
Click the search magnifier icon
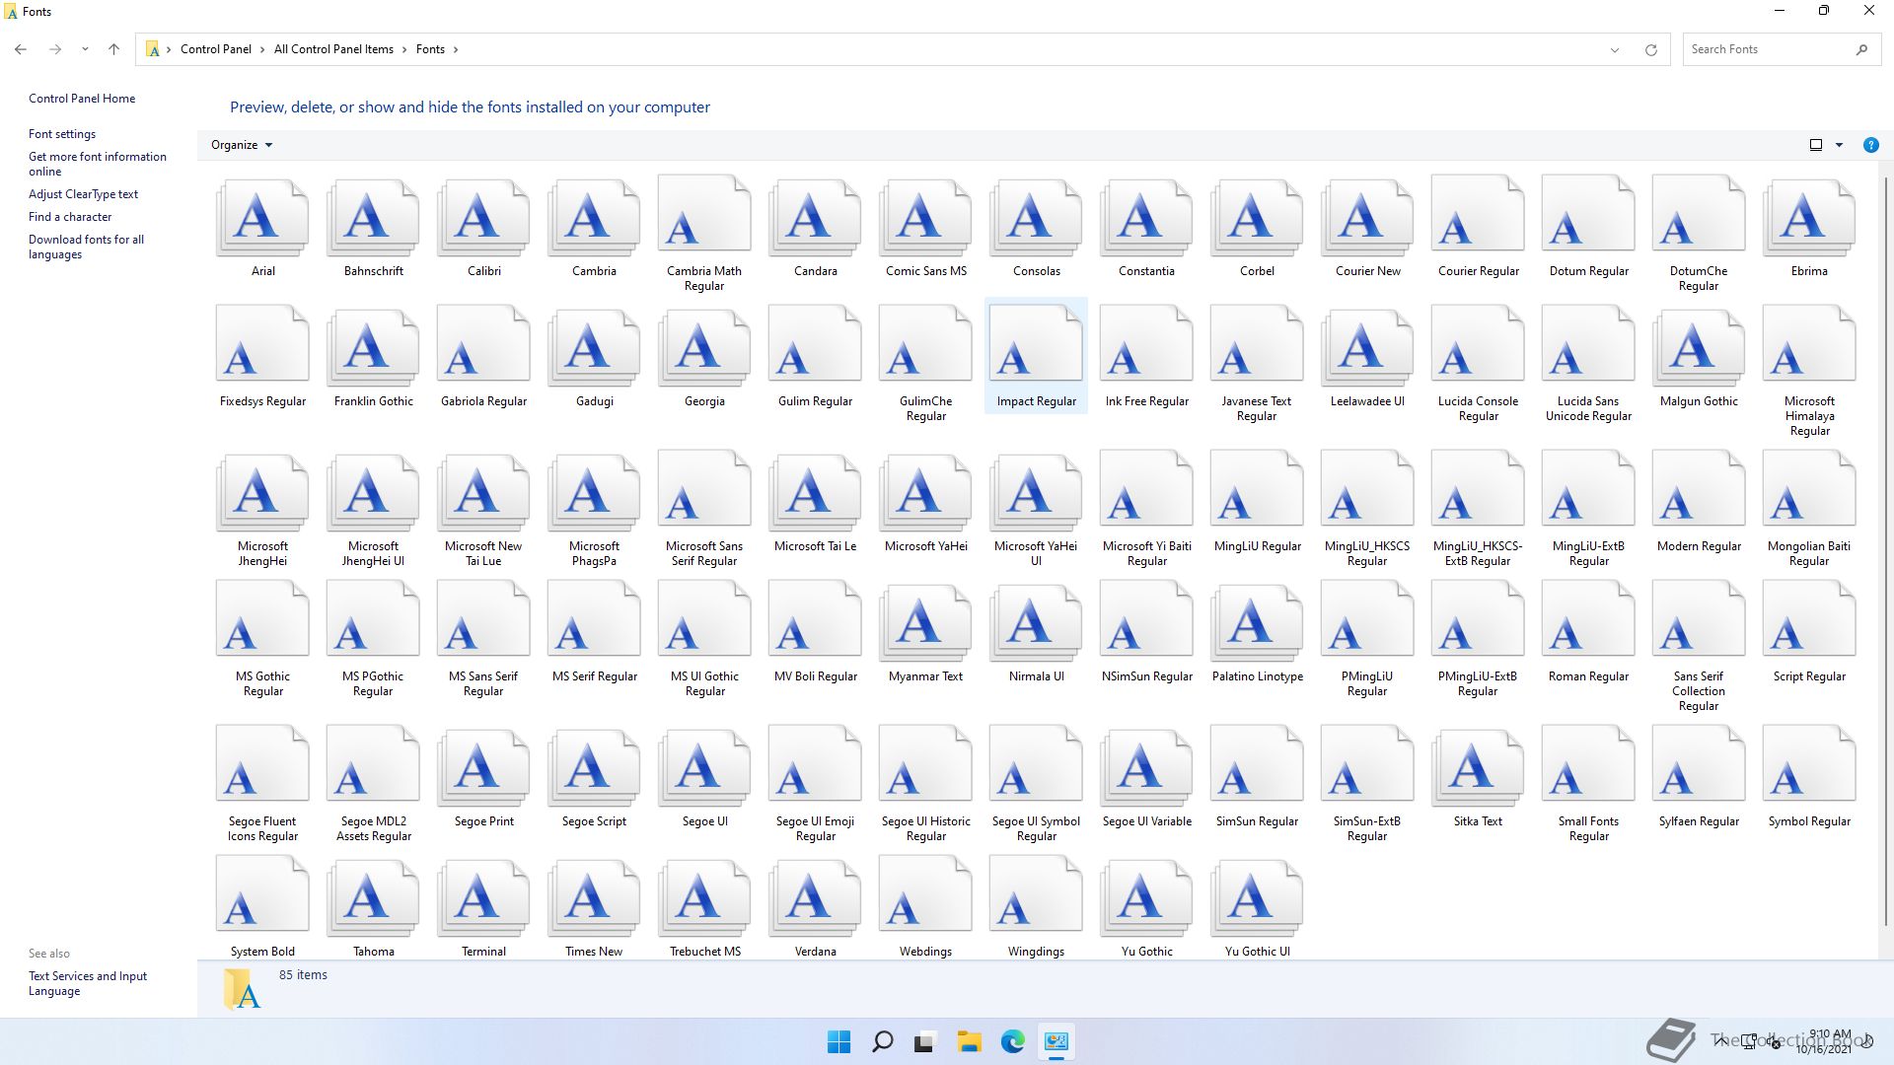1861,49
